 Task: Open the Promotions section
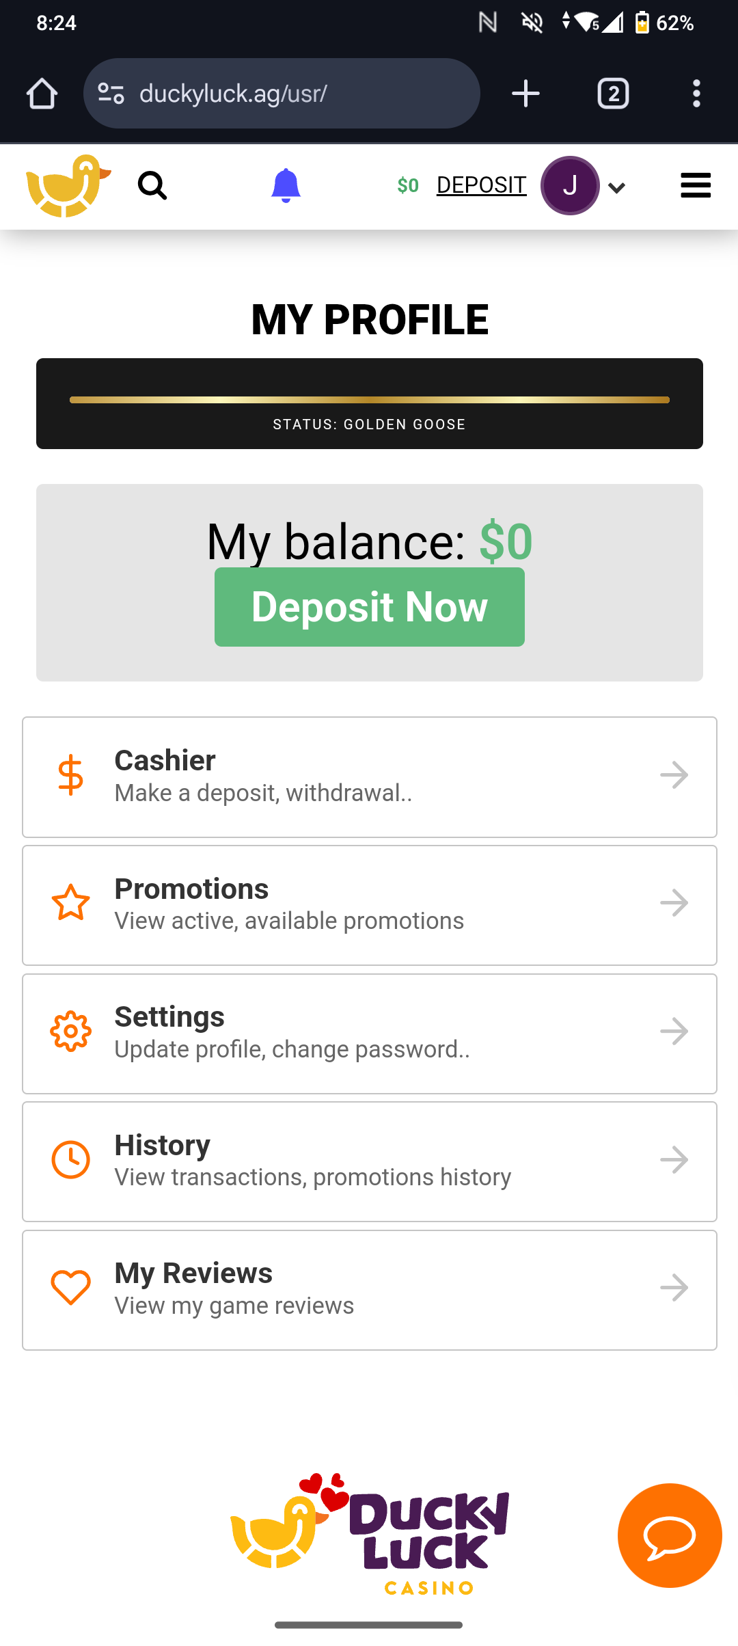[x=369, y=905]
